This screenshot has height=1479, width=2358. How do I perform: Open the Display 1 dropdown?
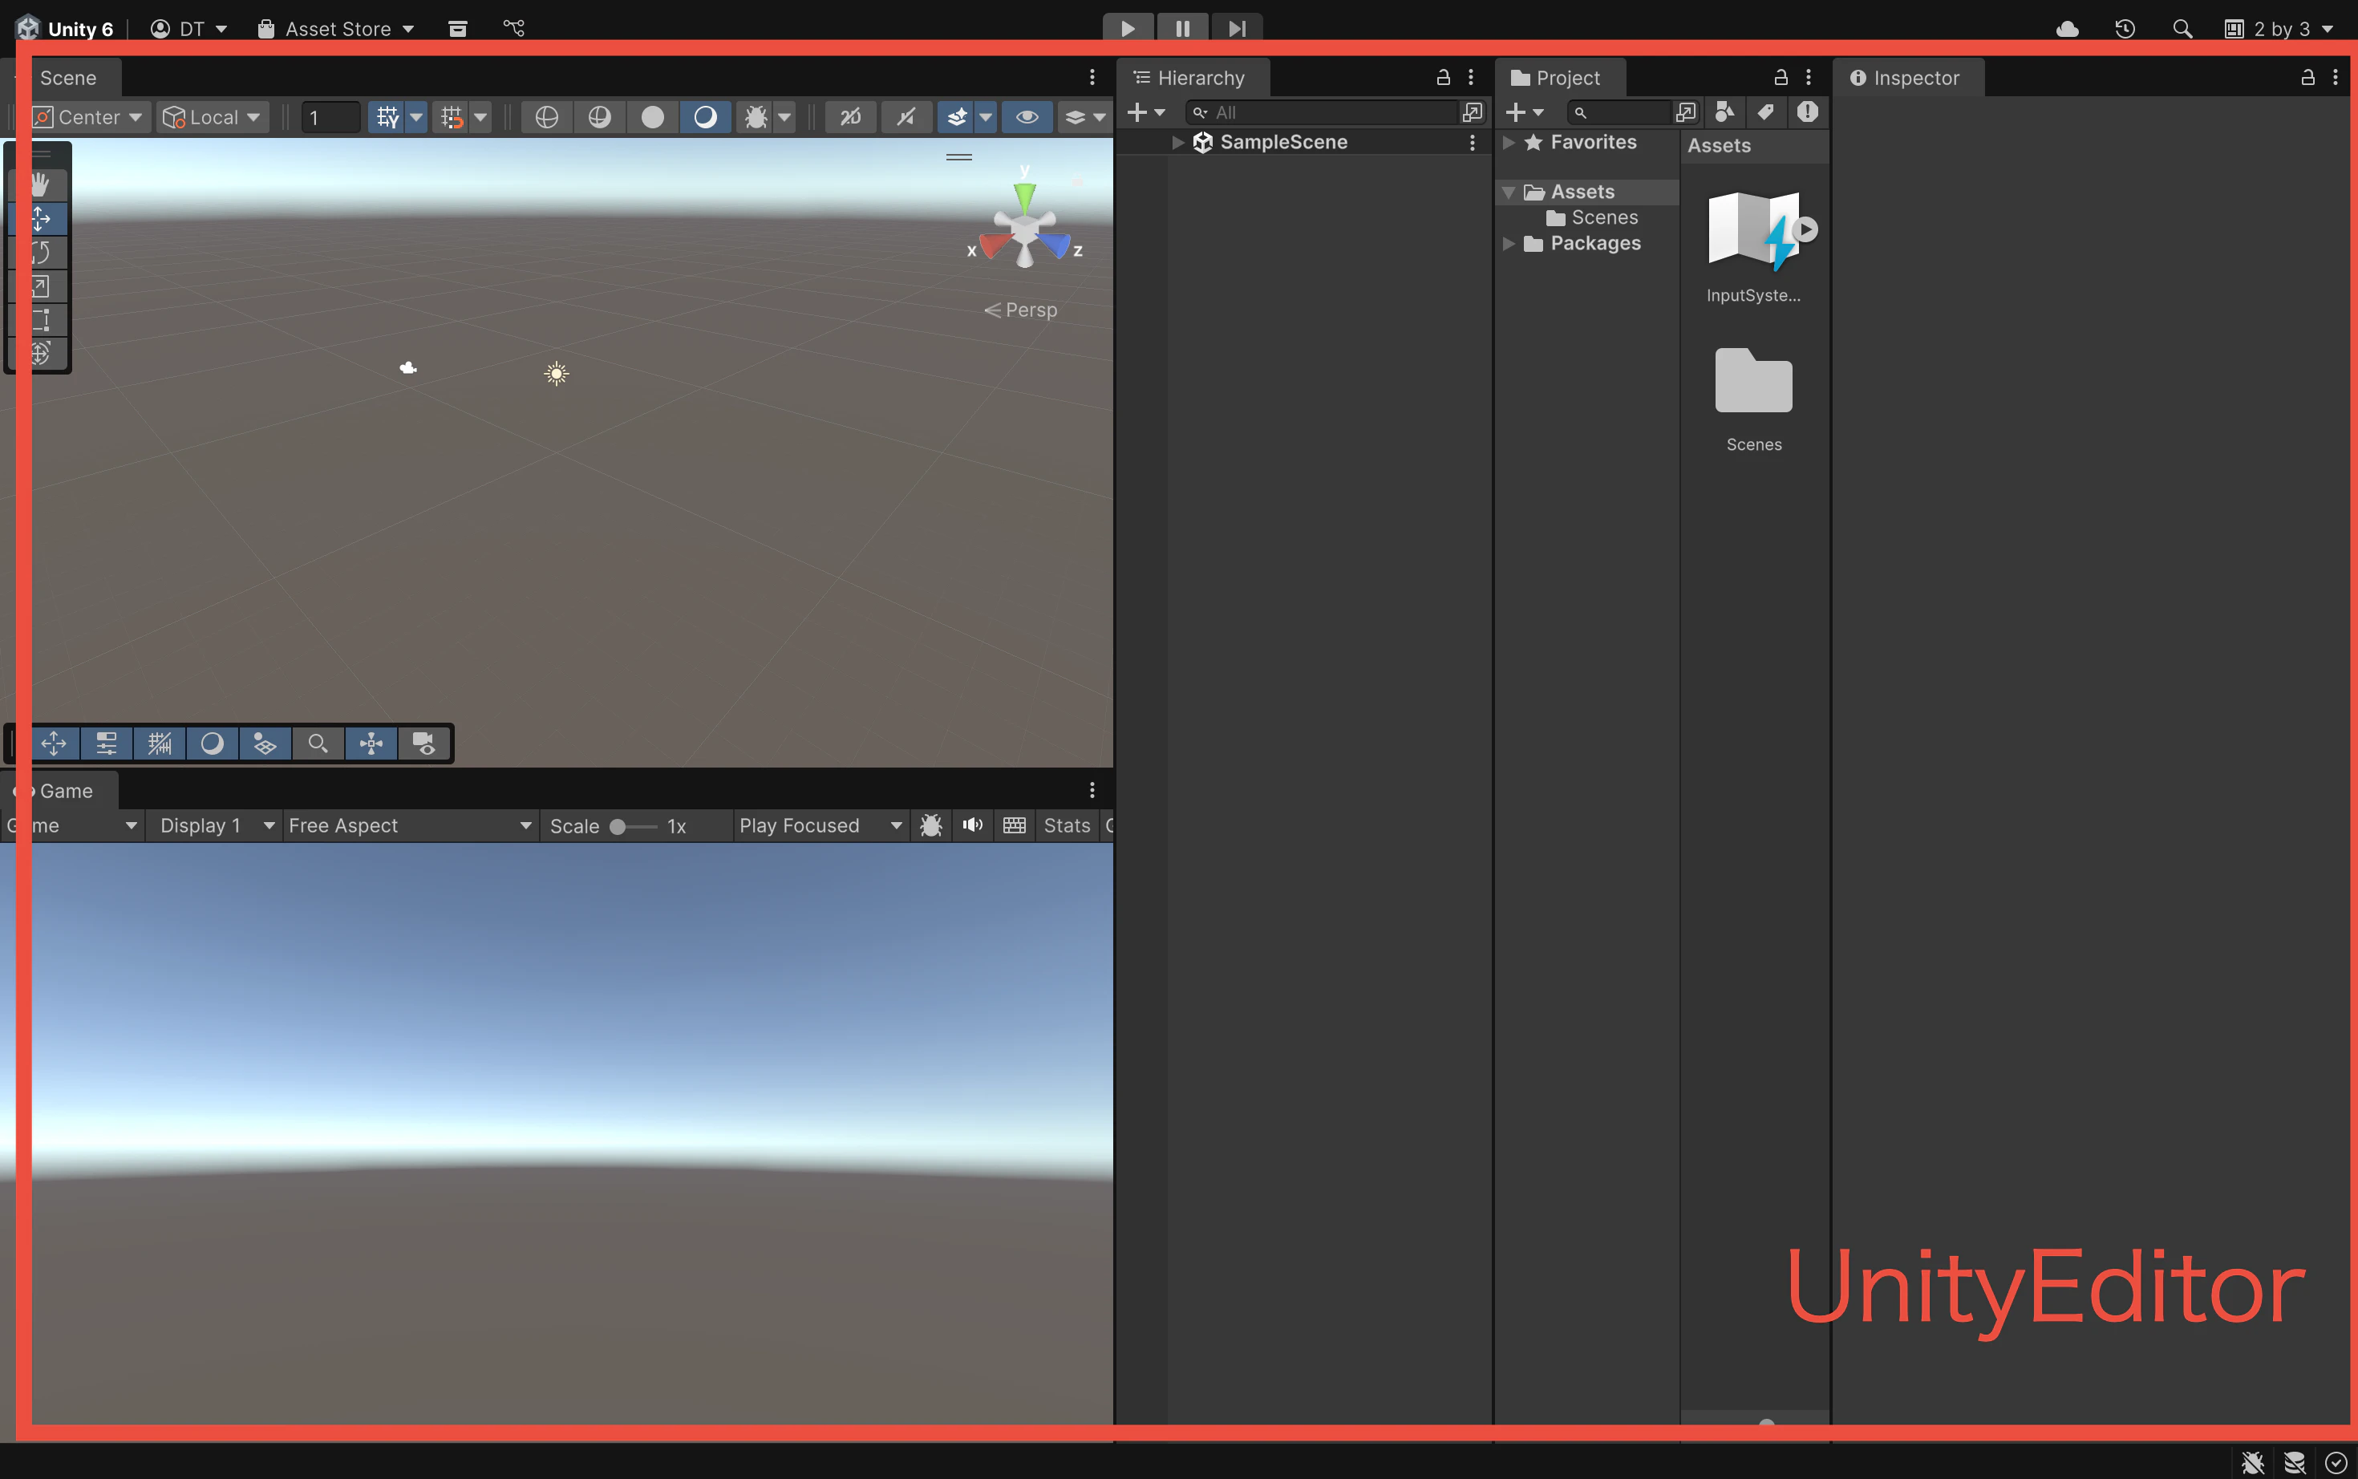[215, 825]
